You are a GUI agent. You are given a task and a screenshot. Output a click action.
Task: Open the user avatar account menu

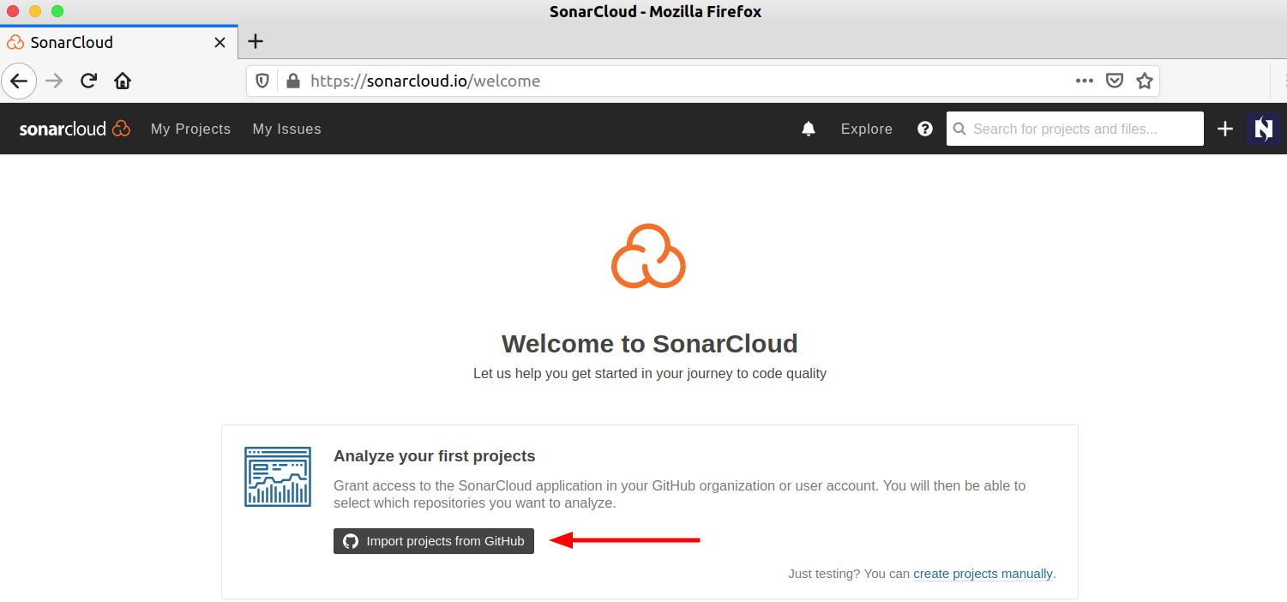1263,129
